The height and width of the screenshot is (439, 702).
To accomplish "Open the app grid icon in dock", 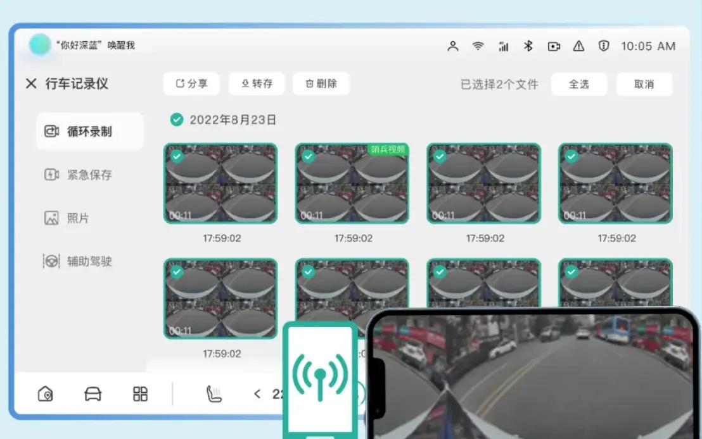I will coord(140,394).
